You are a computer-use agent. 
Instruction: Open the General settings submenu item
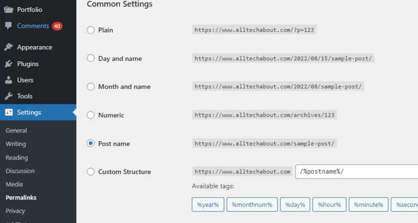[16, 130]
